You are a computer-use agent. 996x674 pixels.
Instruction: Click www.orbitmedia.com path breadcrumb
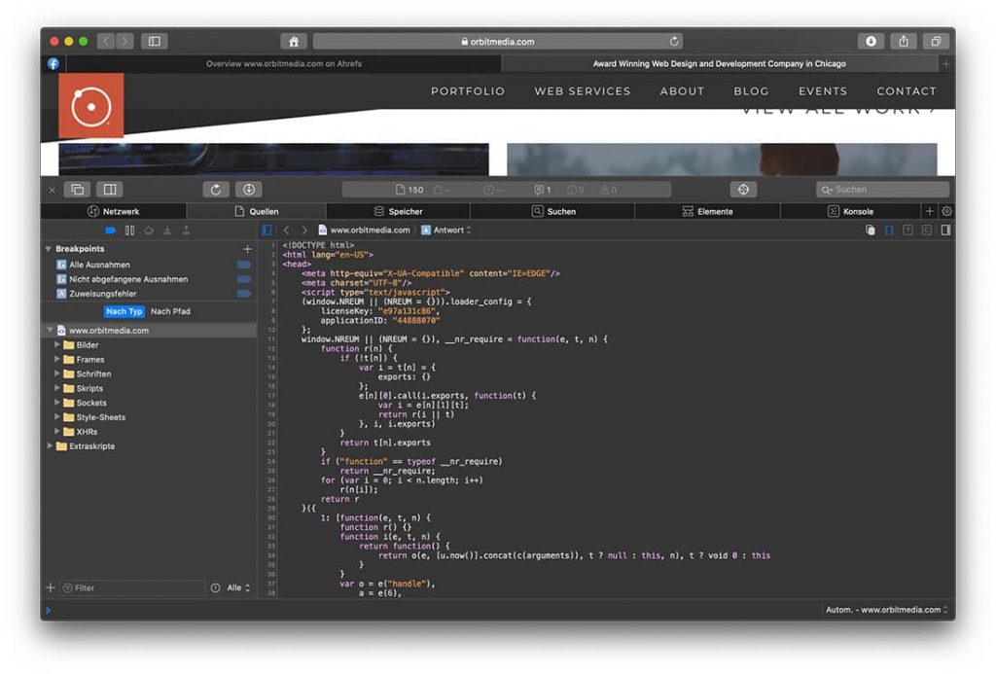(365, 230)
